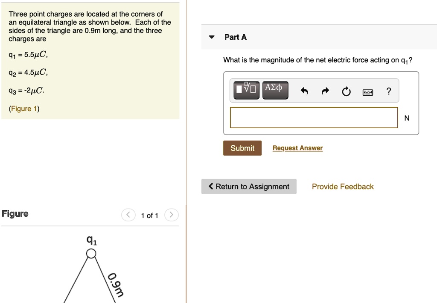
Task: Select the Part A header
Action: (236, 37)
